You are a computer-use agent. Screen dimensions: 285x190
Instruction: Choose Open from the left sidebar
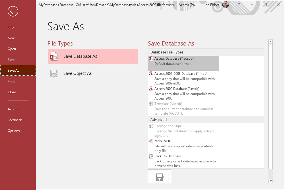point(12,49)
